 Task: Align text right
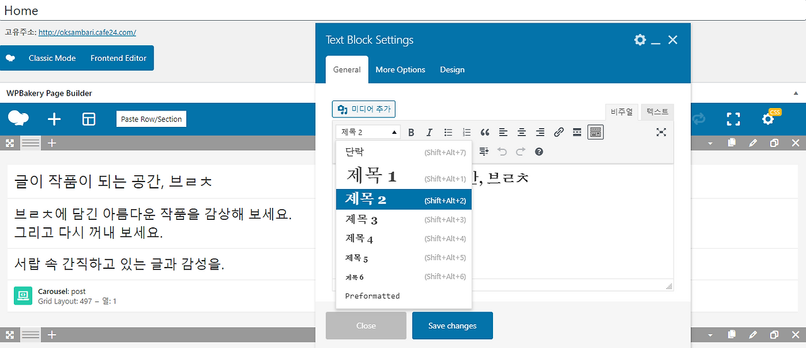[540, 132]
